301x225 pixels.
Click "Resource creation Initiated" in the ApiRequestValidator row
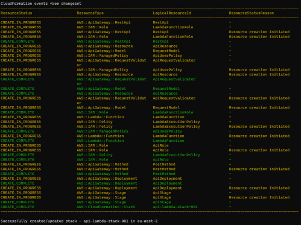(x=259, y=98)
